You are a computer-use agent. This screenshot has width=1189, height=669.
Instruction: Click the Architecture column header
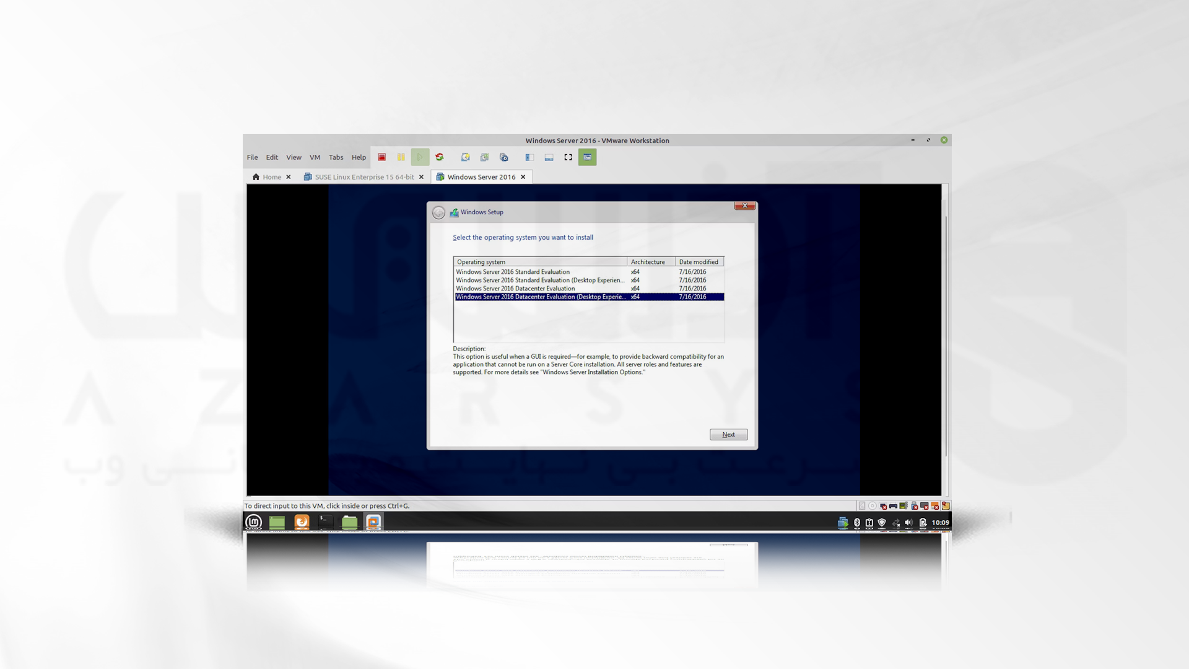pos(651,262)
